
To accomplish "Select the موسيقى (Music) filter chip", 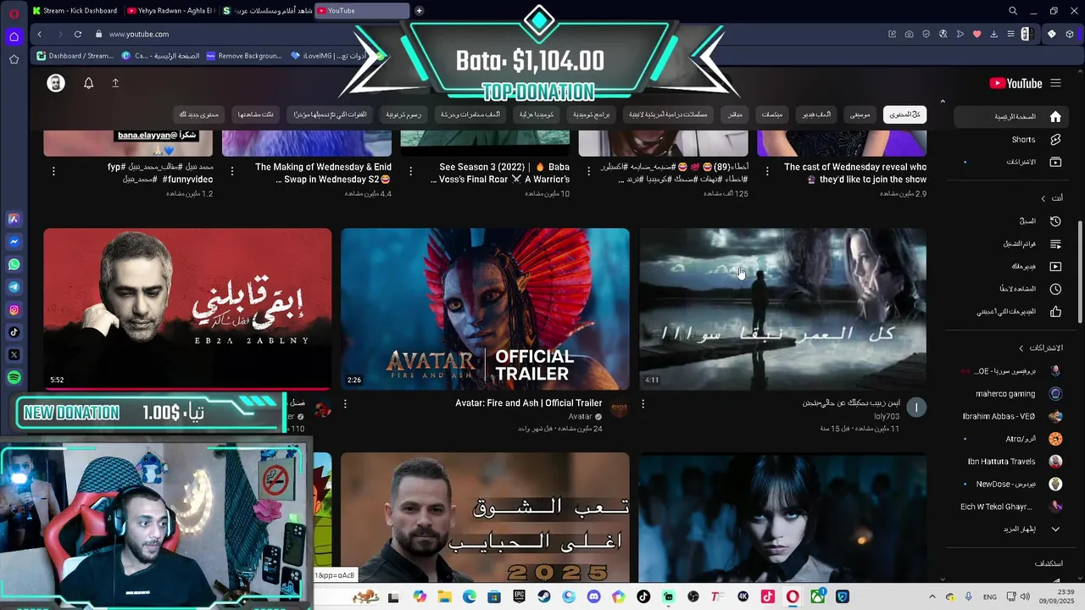I will tap(860, 114).
